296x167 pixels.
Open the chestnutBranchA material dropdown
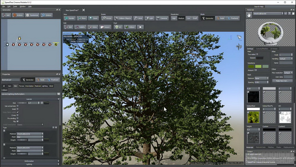[x=30, y=134]
